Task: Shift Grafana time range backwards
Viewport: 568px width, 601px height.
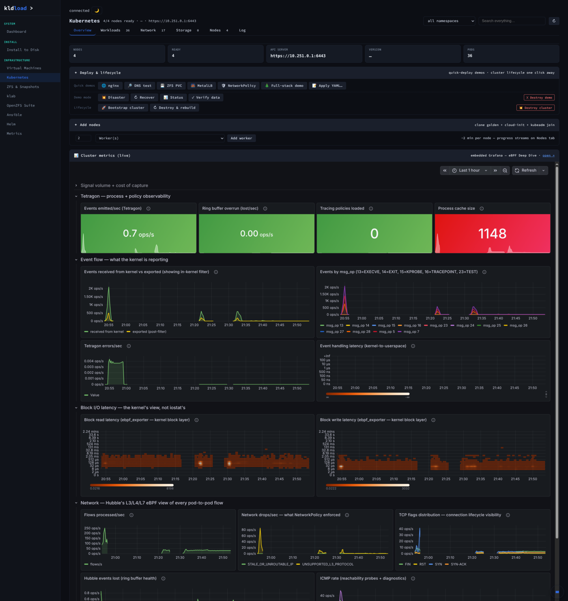Action: [x=445, y=171]
